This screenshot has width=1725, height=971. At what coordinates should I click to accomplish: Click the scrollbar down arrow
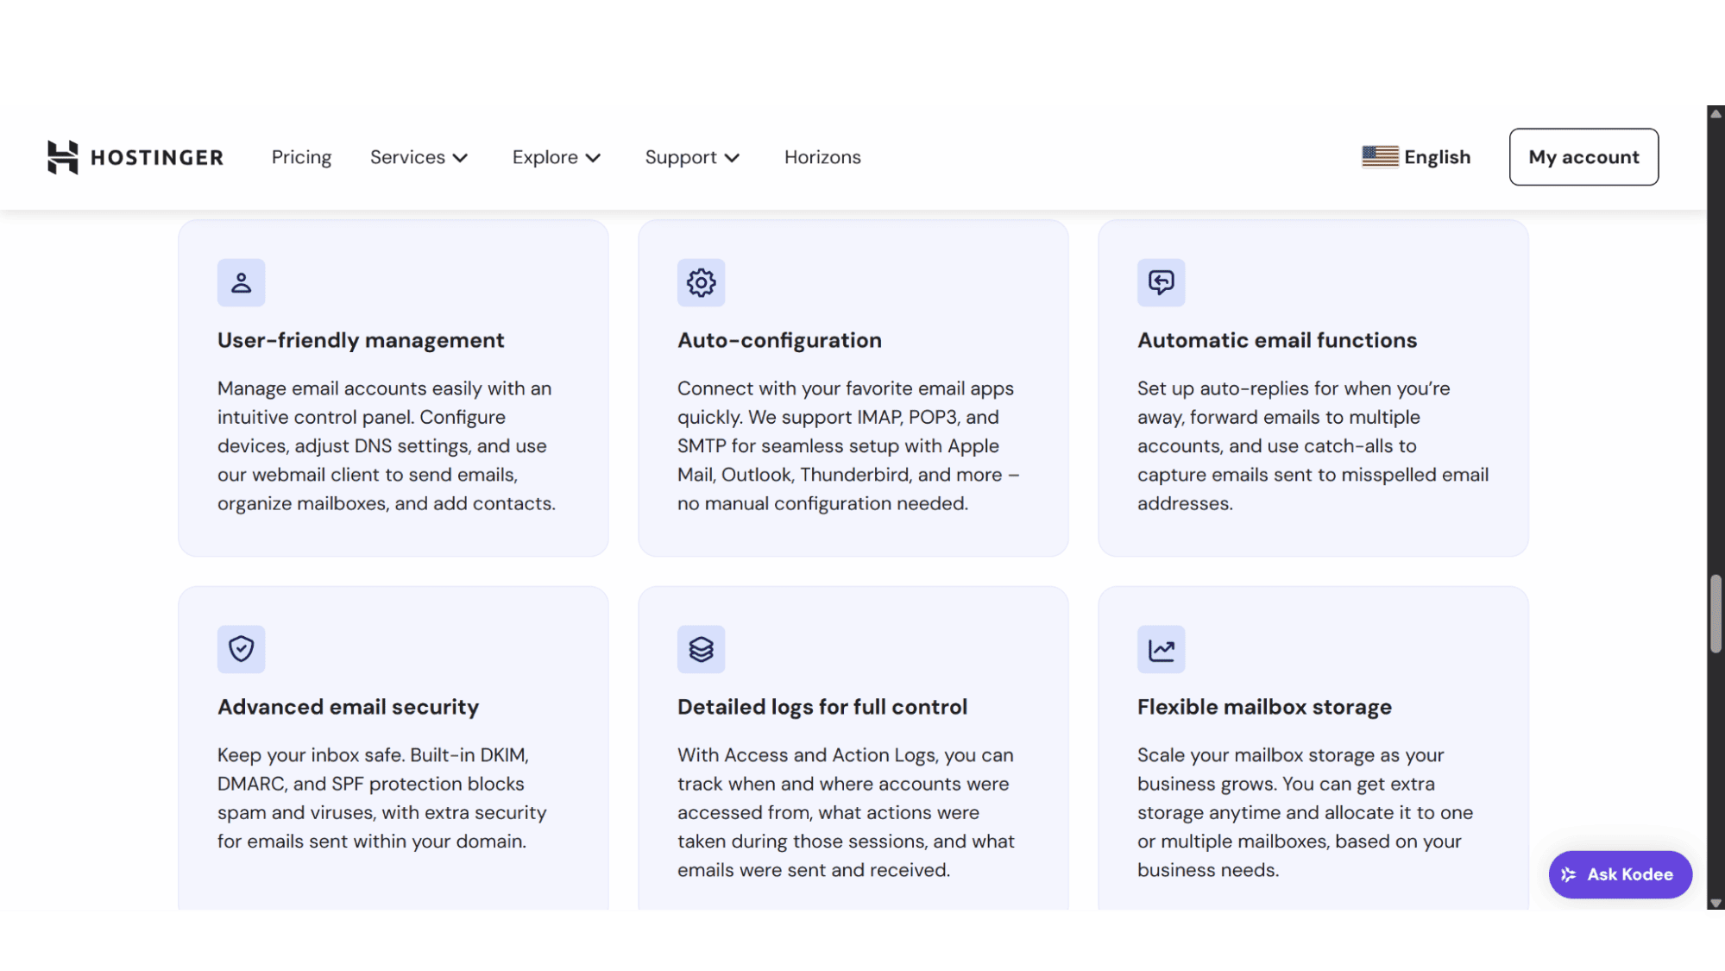point(1716,903)
